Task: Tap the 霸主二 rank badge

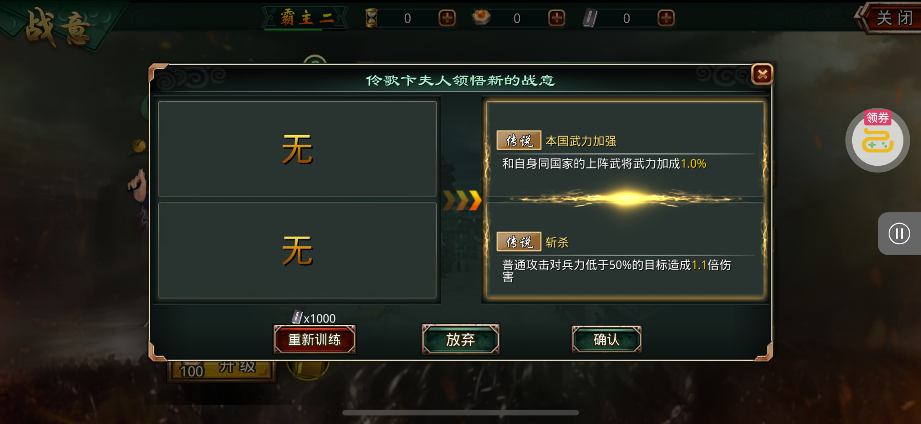Action: coord(306,18)
